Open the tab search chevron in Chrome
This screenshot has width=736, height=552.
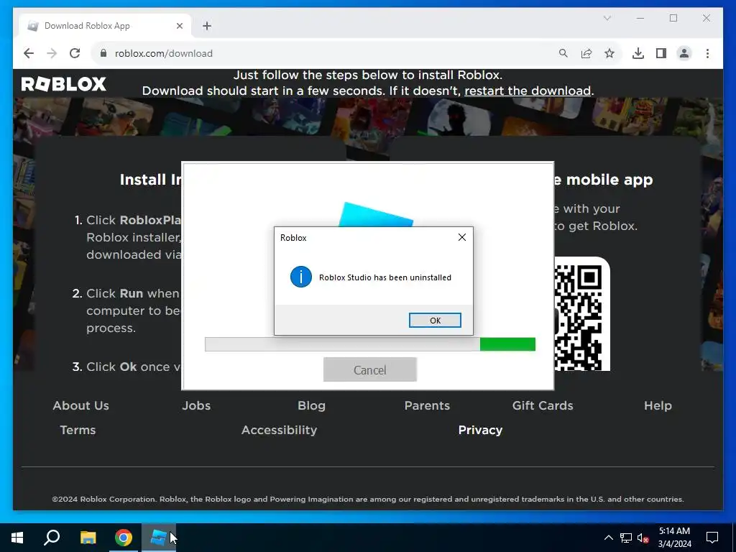point(607,18)
